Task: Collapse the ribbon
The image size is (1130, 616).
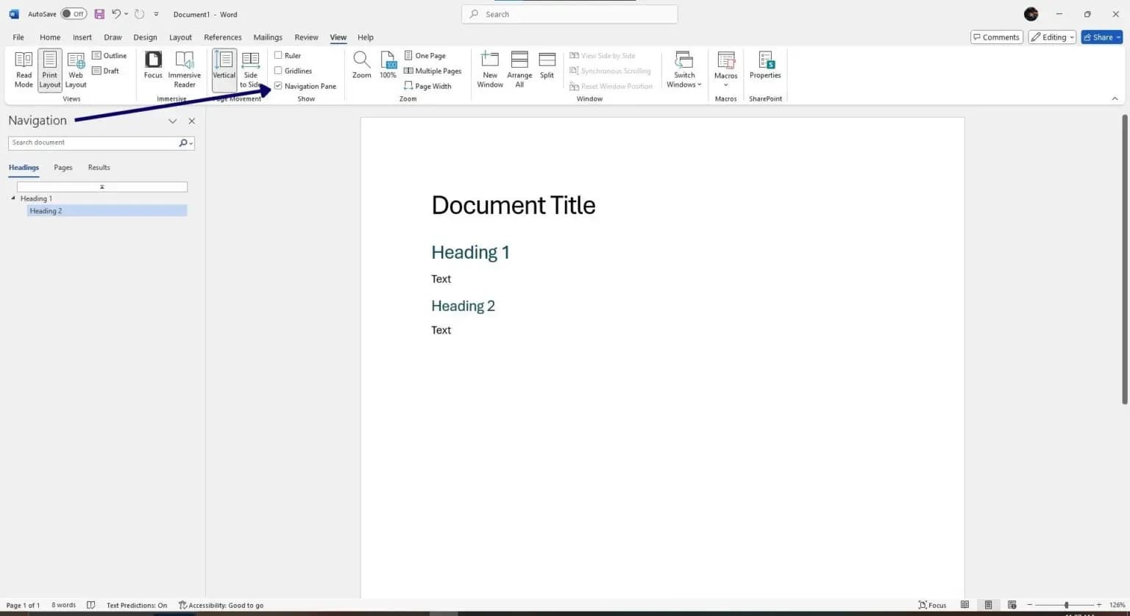Action: (1115, 99)
